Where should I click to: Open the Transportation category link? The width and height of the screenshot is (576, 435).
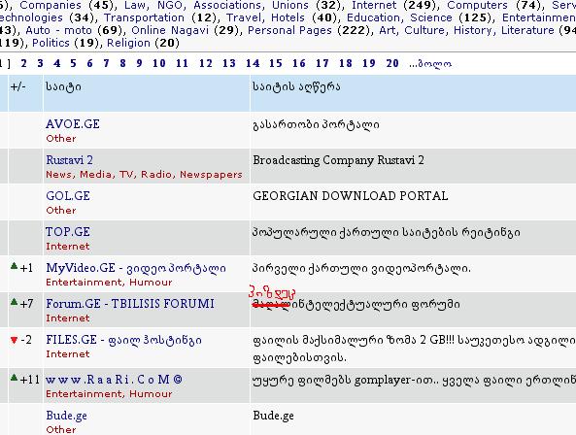point(144,17)
